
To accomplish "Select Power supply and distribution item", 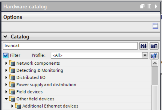I will 46,85.
